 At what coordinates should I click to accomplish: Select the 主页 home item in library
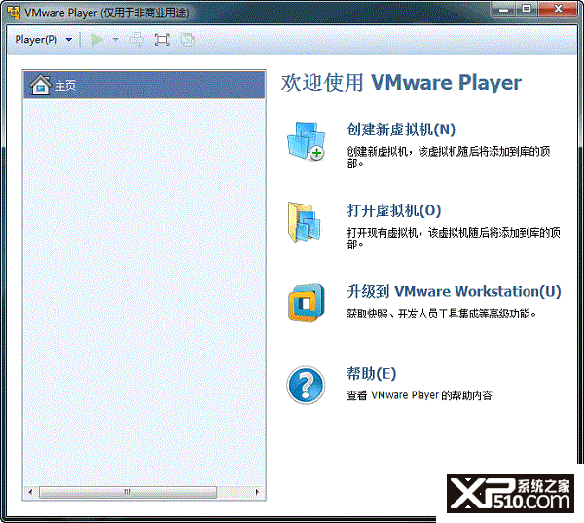[x=144, y=85]
